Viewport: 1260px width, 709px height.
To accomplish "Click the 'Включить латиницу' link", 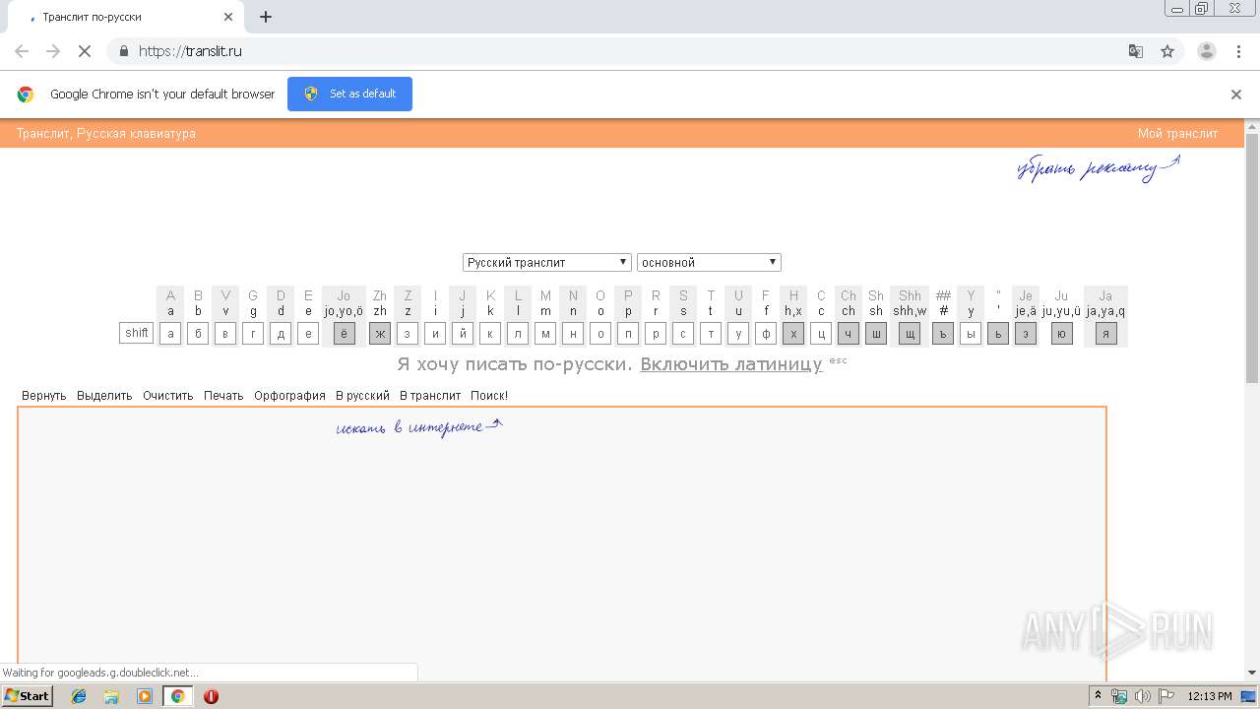I will point(730,364).
